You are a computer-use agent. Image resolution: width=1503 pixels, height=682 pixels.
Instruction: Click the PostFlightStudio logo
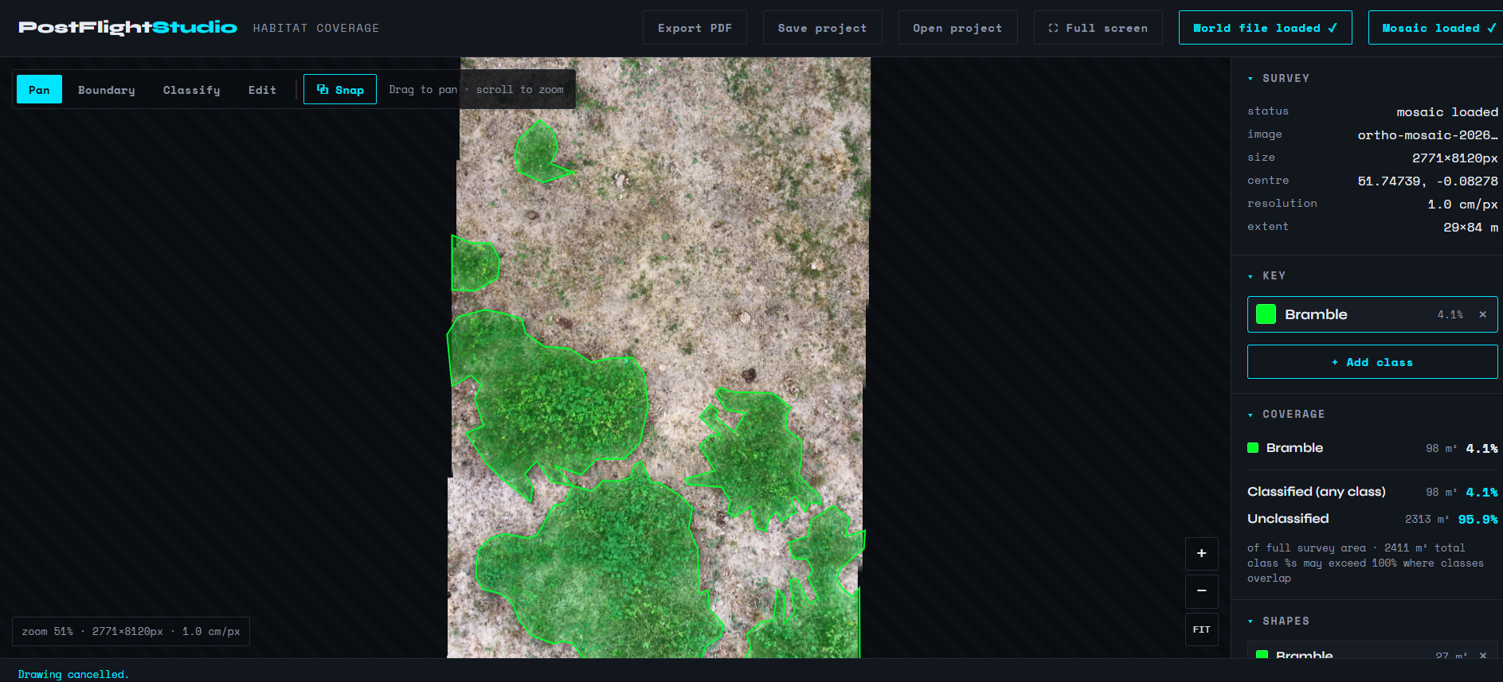(127, 28)
